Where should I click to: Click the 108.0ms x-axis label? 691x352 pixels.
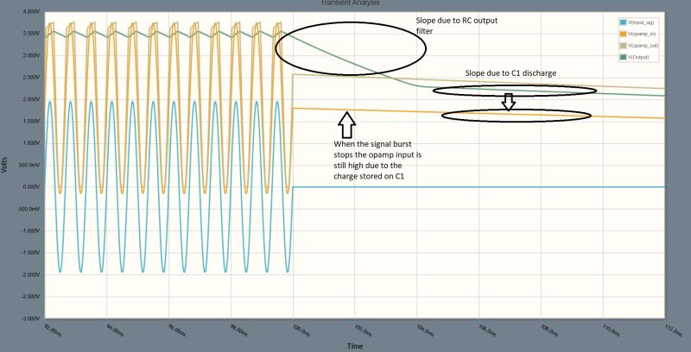point(549,330)
